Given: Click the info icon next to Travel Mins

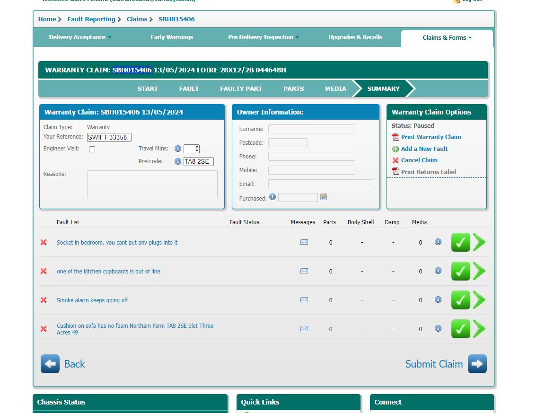Looking at the screenshot, I should point(178,149).
